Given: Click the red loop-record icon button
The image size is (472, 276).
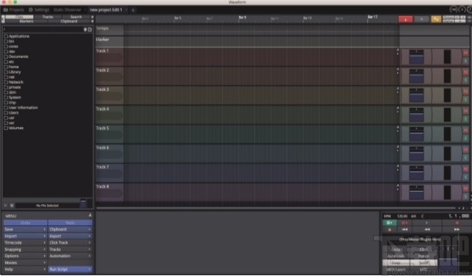Looking at the screenshot, I should point(405,222).
